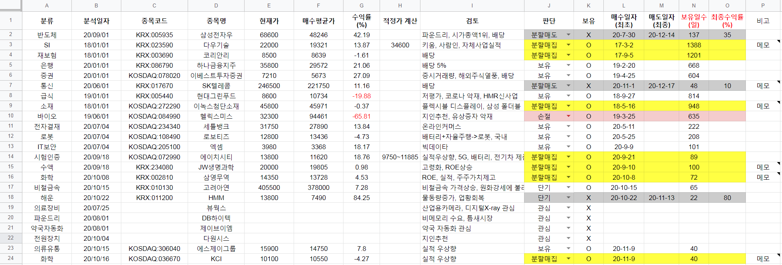This screenshot has height=265, width=782.
Task: Click the red 보유일수 (일) header
Action: pyautogui.click(x=694, y=21)
